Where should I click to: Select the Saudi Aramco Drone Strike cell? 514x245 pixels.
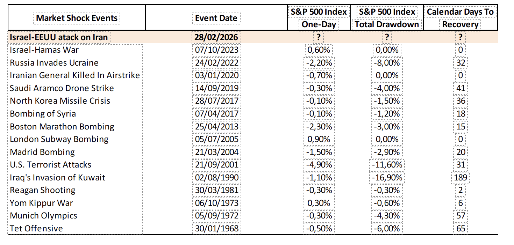[62, 88]
